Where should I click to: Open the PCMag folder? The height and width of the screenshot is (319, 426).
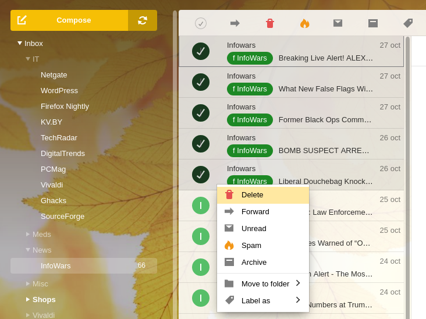pos(54,169)
